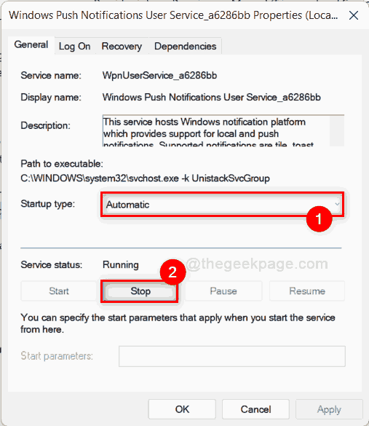369x426 pixels.
Task: Switch to the Recovery tab
Action: click(x=122, y=46)
